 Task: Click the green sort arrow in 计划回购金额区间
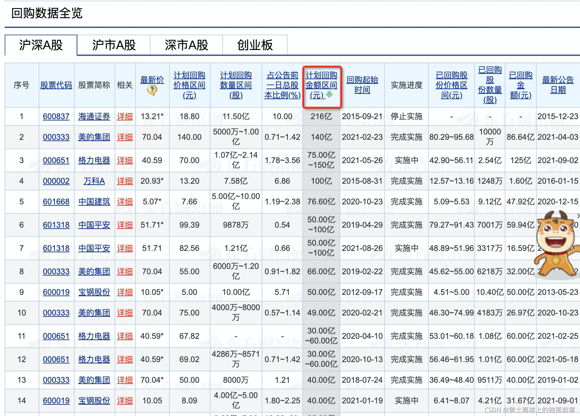tap(329, 95)
